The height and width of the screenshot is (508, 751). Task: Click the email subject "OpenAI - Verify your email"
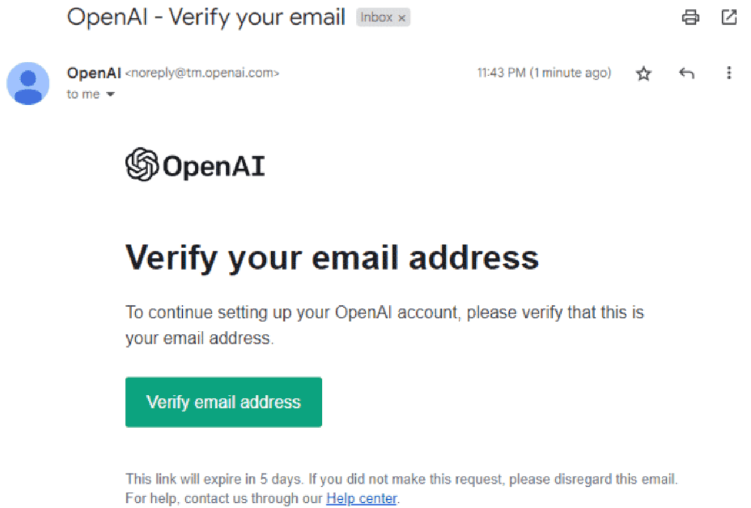click(206, 17)
